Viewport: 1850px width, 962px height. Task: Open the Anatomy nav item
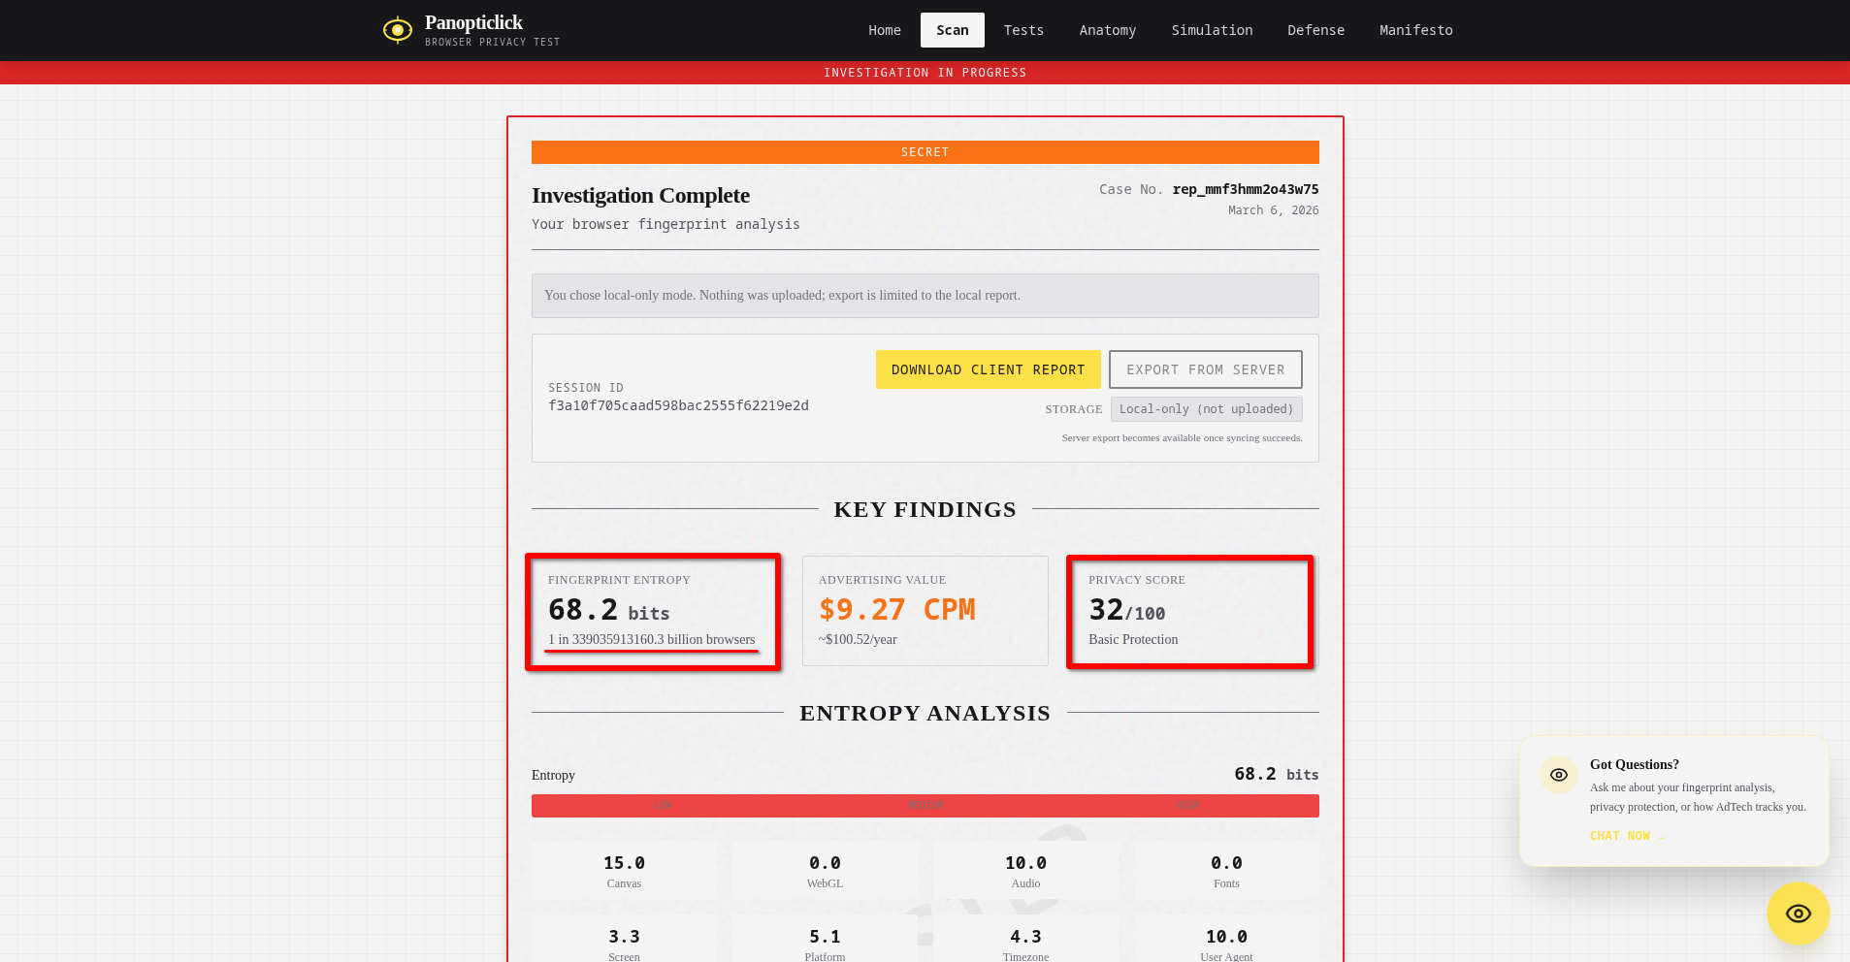click(1107, 30)
